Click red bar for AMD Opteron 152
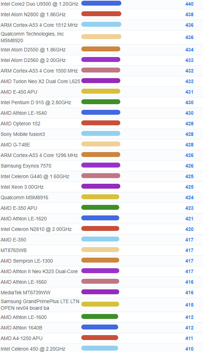This screenshot has height=352, width=203. click(x=101, y=123)
